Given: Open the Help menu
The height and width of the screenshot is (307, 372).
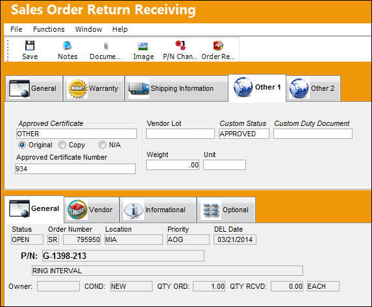Looking at the screenshot, I should click(x=120, y=29).
